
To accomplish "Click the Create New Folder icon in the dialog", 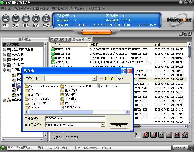I will [113, 78].
